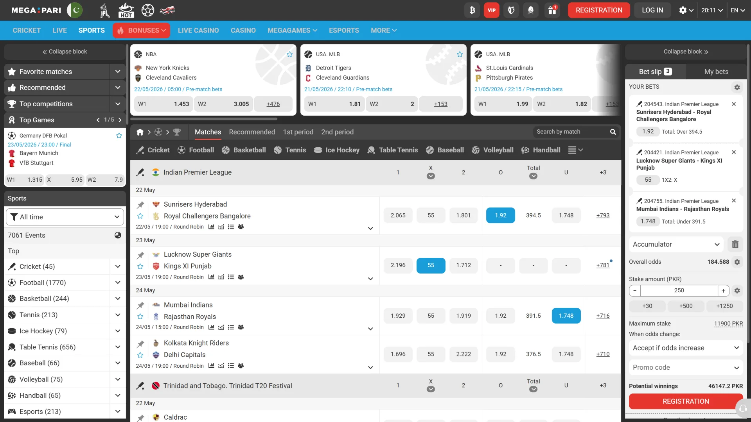
Task: Open the Esports menu item
Action: 344,30
